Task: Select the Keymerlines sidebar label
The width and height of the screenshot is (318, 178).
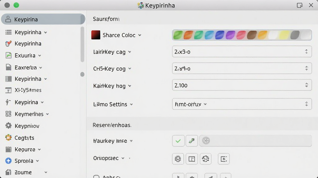Action: click(29, 114)
